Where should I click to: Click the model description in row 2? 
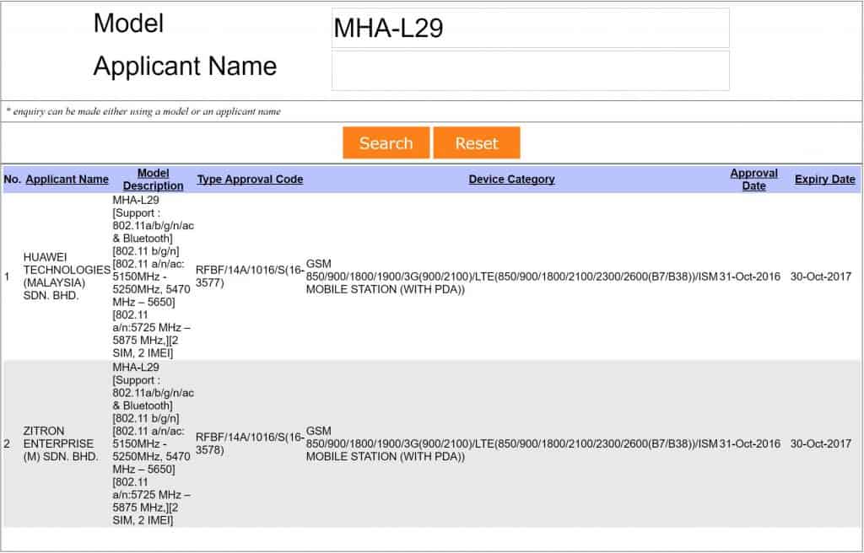tap(153, 443)
